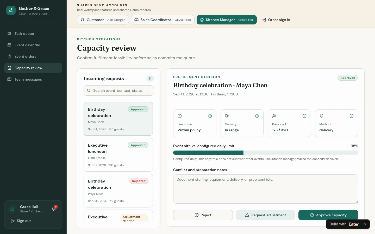Viewport: 375px width, 234px height.
Task: Click Request adjustment button
Action: pos(266,215)
